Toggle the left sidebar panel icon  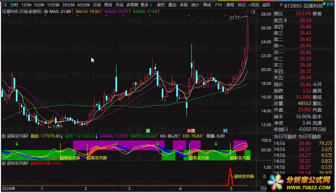coord(5,5)
